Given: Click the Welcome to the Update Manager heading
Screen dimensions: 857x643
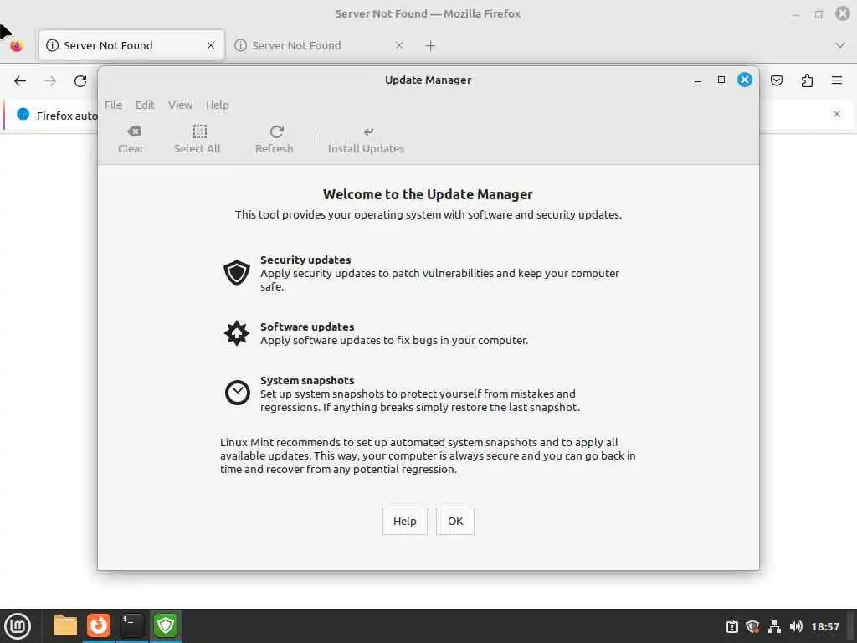Looking at the screenshot, I should click(428, 194).
